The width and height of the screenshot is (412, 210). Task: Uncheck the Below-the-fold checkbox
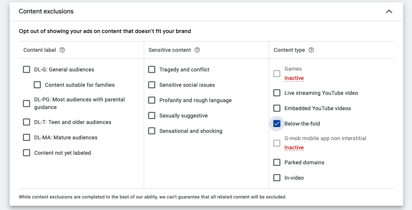277,124
